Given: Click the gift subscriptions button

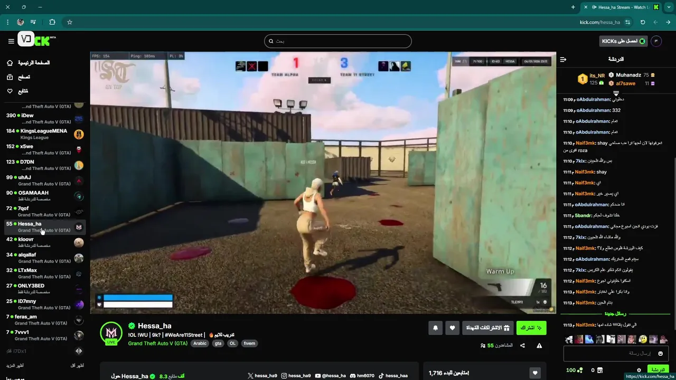Looking at the screenshot, I should [x=487, y=328].
